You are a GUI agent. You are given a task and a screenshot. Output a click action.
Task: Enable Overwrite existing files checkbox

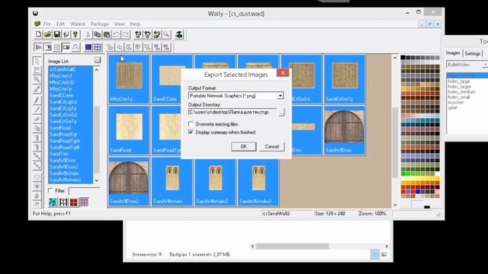point(191,124)
